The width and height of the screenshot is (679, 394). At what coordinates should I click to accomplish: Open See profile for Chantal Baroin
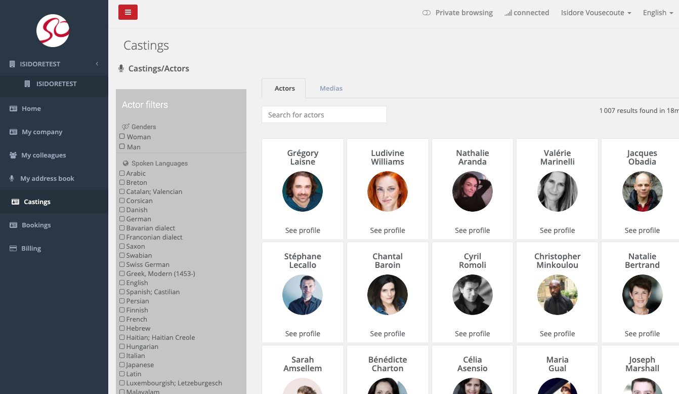pyautogui.click(x=388, y=334)
